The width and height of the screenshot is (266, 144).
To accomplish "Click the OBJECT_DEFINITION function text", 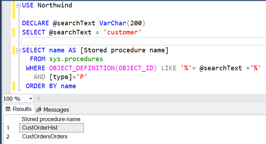I will (x=82, y=68).
